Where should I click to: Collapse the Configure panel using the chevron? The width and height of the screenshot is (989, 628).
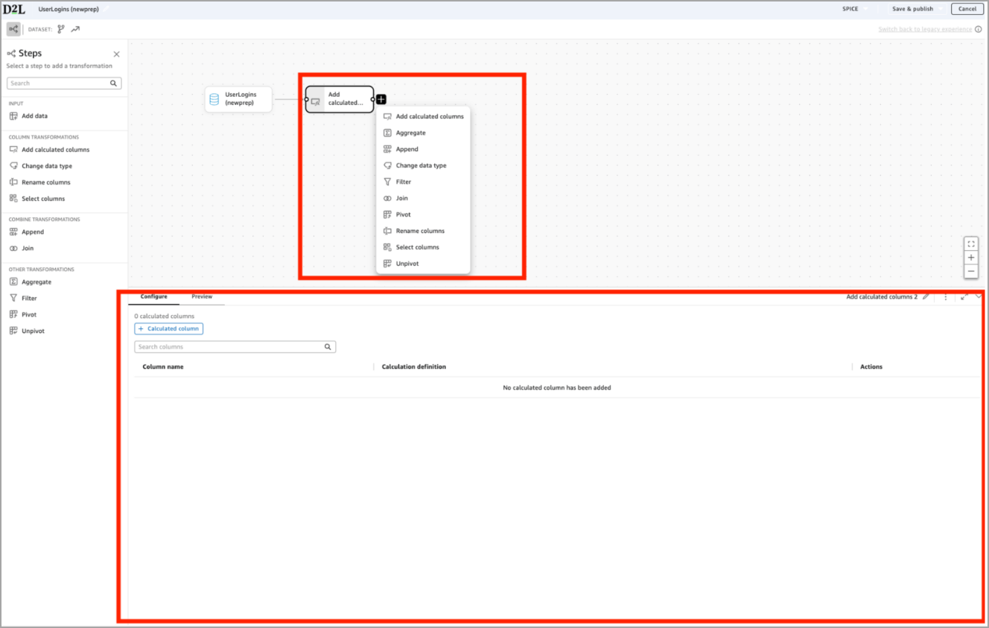[x=979, y=296]
